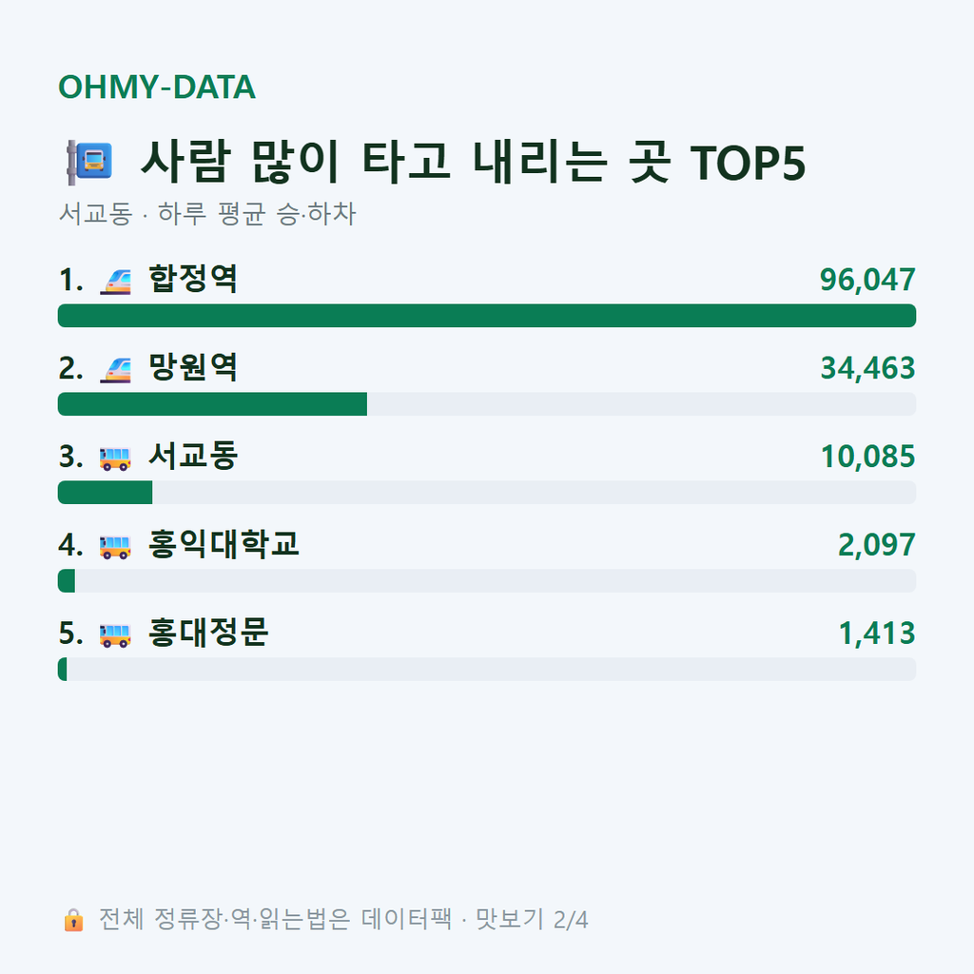Click the 합정역 full green bar
Screen dimensions: 974x974
click(487, 316)
